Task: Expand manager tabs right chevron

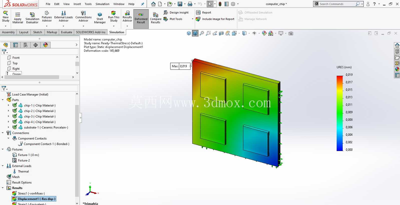Action: 77,45
